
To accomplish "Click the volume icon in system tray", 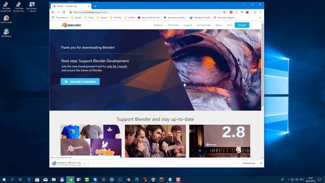I will click(297, 179).
